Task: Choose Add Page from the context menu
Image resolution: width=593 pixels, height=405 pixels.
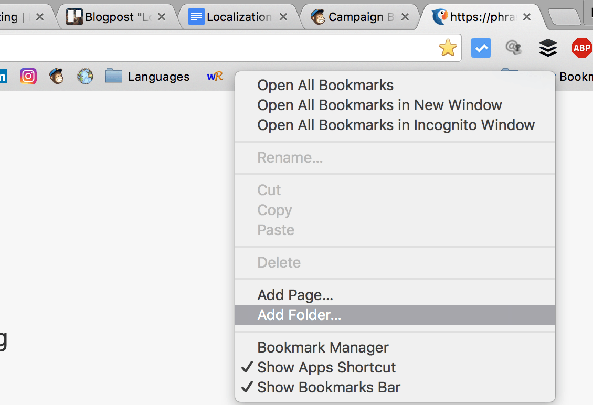Action: point(295,295)
